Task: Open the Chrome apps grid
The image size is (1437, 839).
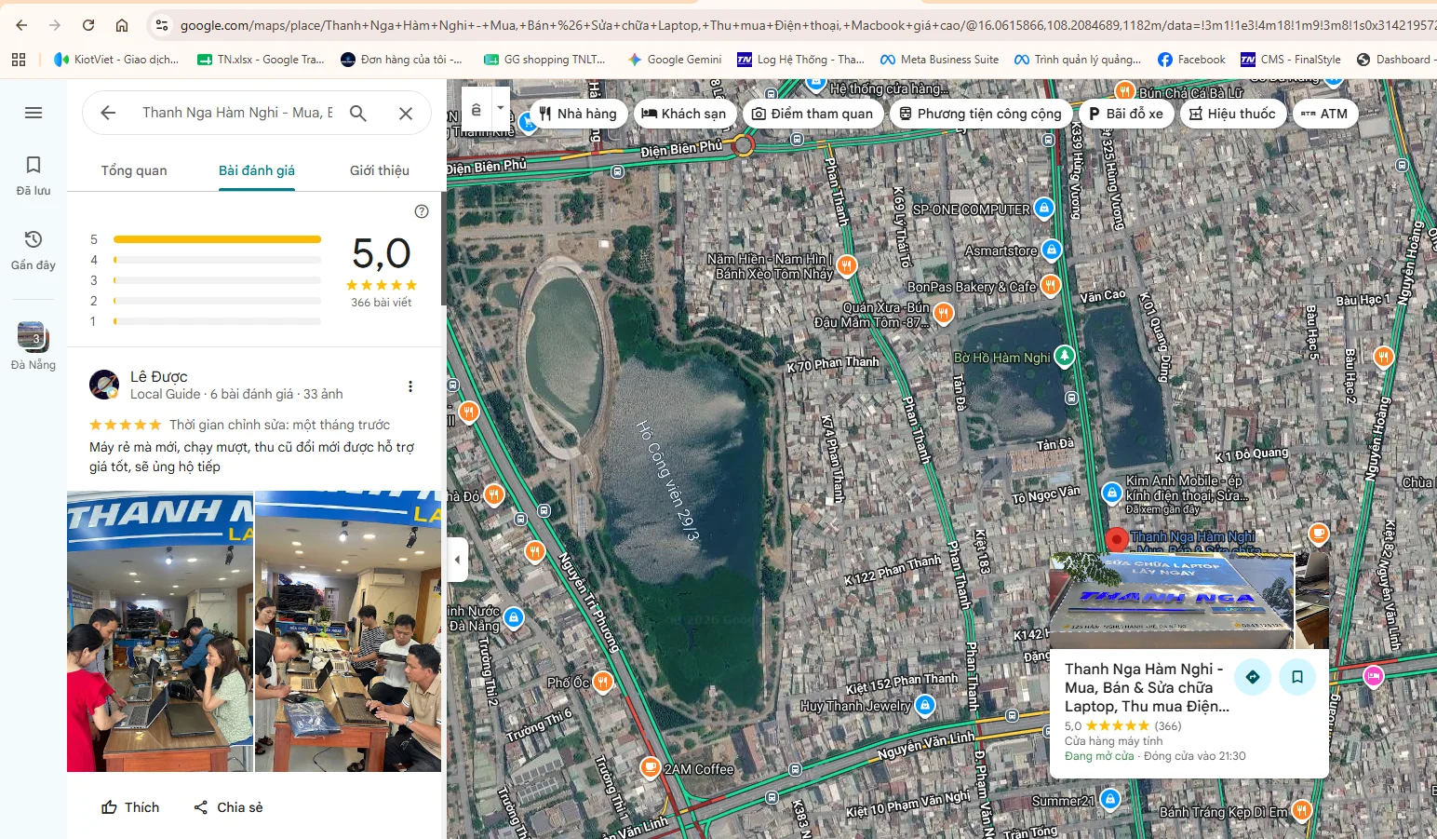Action: click(19, 60)
